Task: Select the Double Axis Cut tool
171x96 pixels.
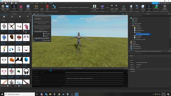Action: (116, 7)
